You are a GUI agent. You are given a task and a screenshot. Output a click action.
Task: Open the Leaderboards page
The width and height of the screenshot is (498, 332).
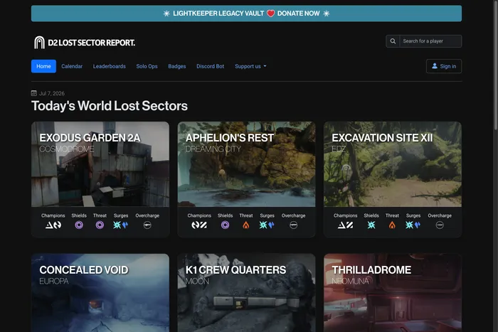(110, 66)
